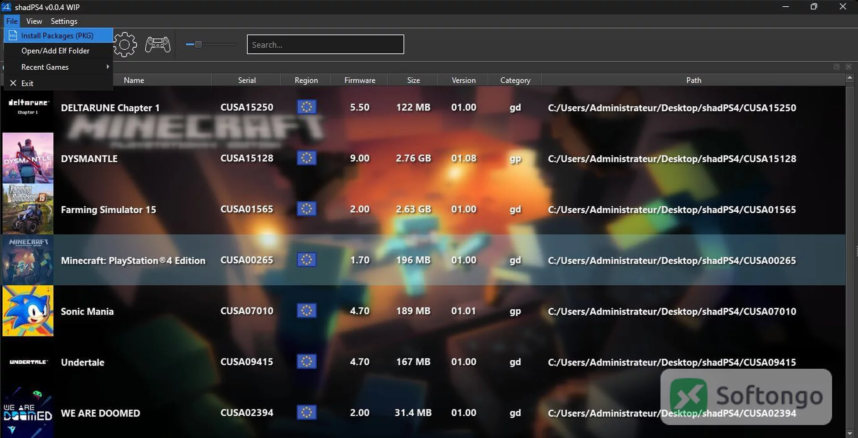Open the settings gear icon in toolbar
858x438 pixels.
point(125,44)
